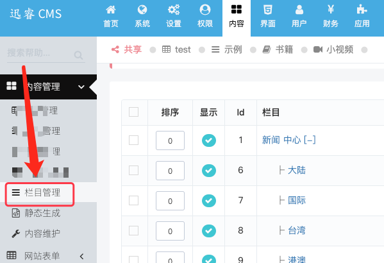
Task: Collapse 新闻 中心 category with [-]
Action: pyautogui.click(x=310, y=140)
